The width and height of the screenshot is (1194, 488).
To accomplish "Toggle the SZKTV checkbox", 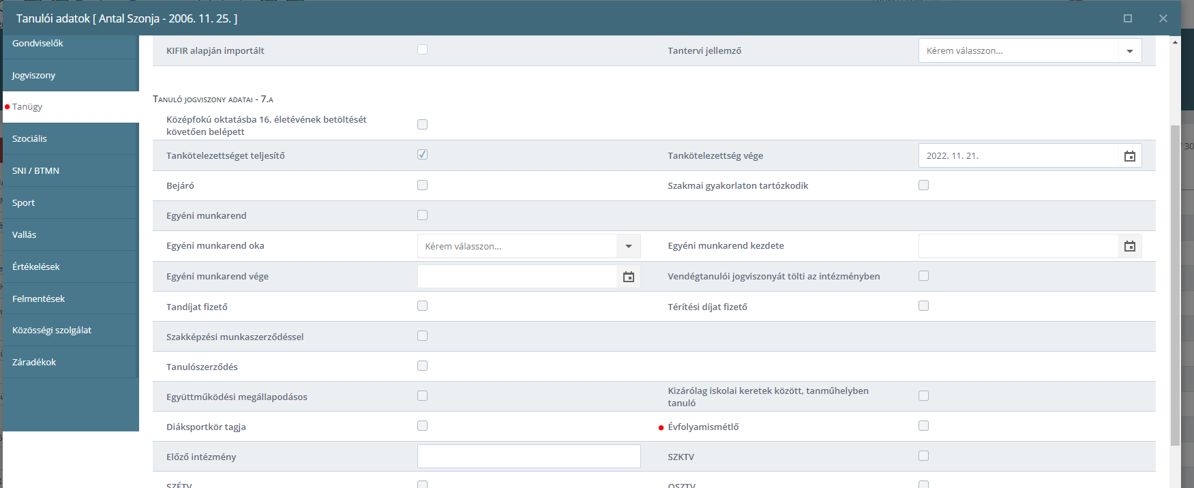I will 923,456.
